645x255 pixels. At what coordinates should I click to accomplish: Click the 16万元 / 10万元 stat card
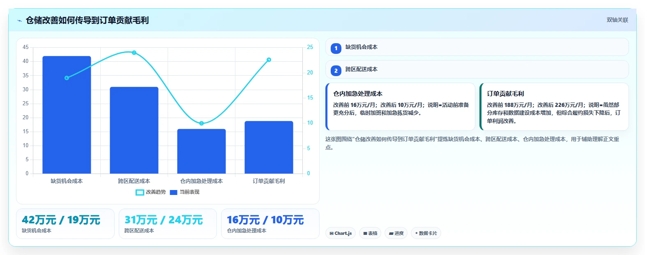point(270,224)
